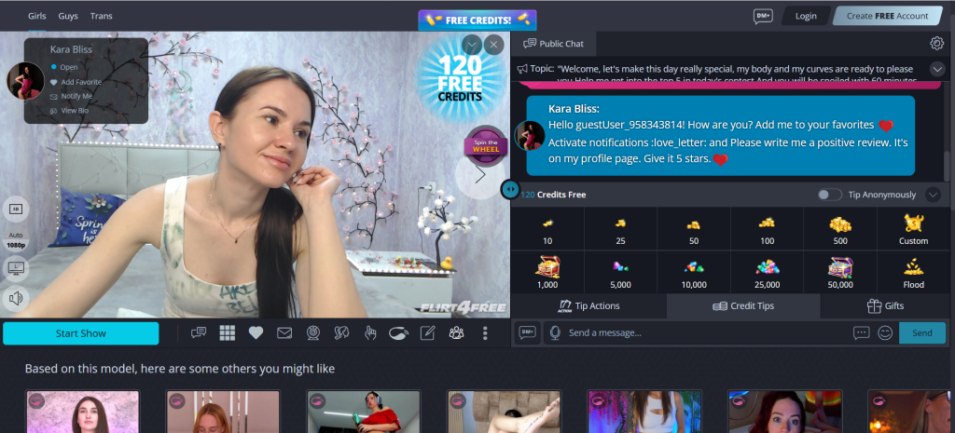
Task: Select the Girls tab
Action: [37, 16]
